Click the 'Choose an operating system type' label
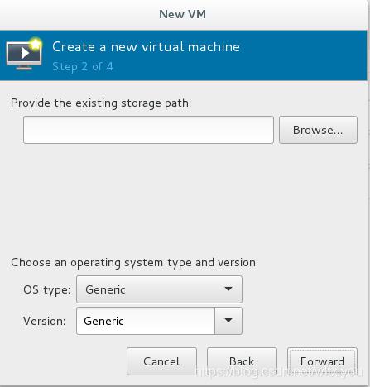 click(x=133, y=263)
